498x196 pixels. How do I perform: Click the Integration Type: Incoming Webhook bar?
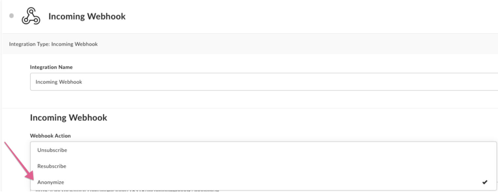coord(250,44)
